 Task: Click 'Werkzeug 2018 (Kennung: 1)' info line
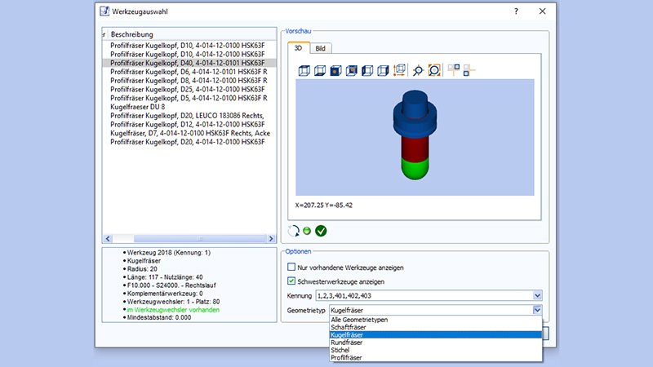(169, 253)
